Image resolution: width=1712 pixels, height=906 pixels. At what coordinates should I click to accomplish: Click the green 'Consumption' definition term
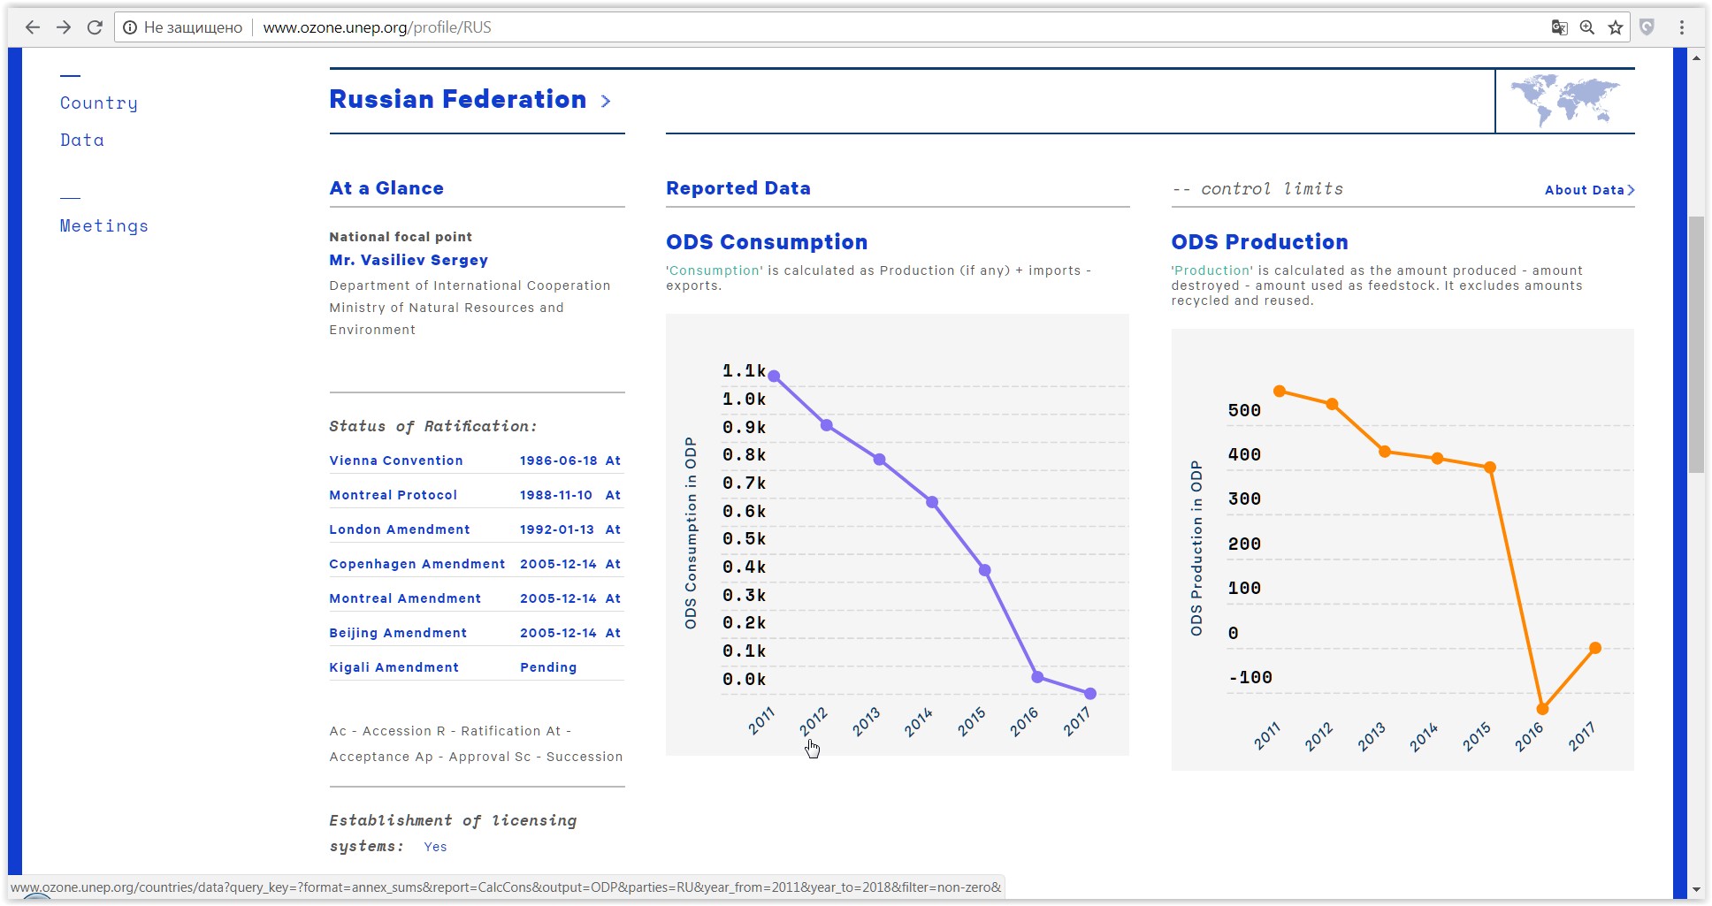pos(715,270)
